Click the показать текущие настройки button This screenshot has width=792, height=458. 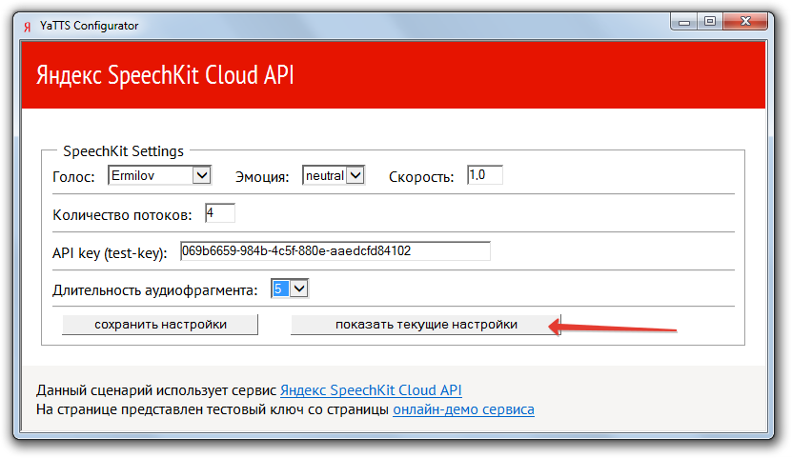tap(426, 325)
